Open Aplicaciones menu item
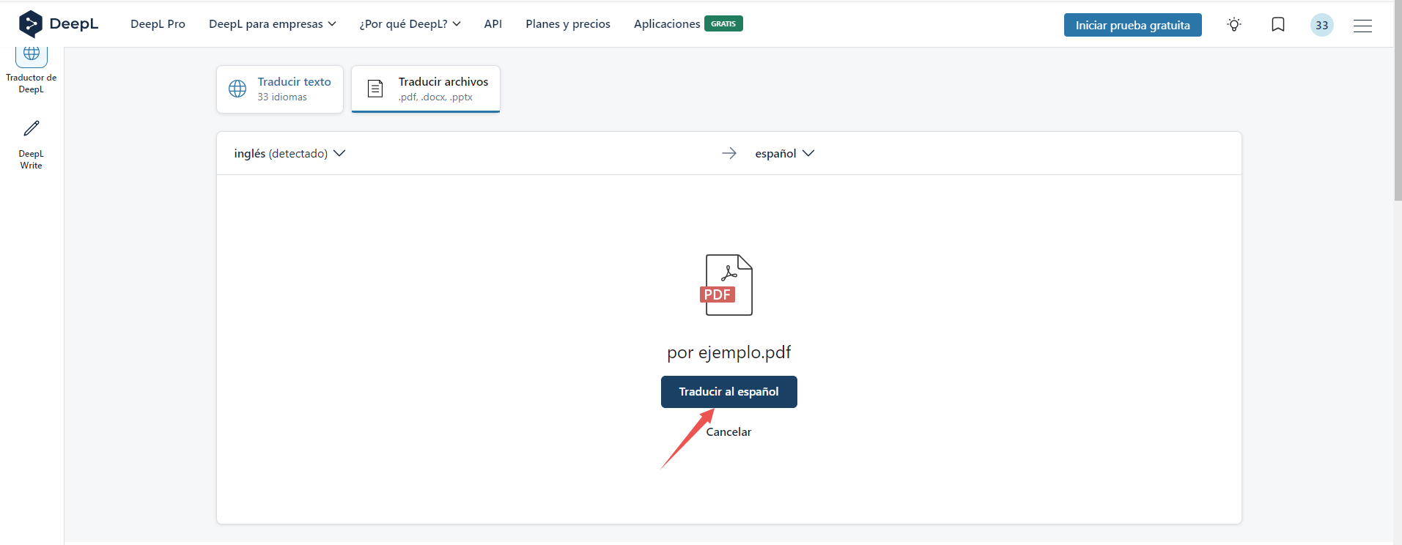1402x545 pixels. [x=667, y=24]
